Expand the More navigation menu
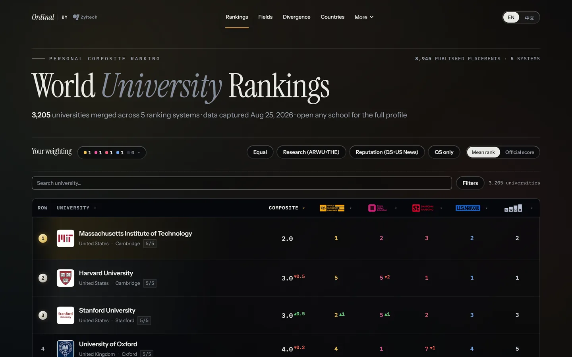 (x=364, y=17)
